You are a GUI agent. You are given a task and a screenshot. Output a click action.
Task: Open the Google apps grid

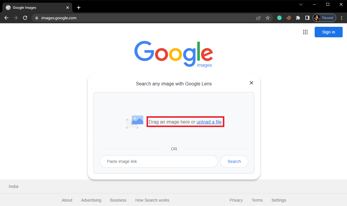[x=305, y=32]
